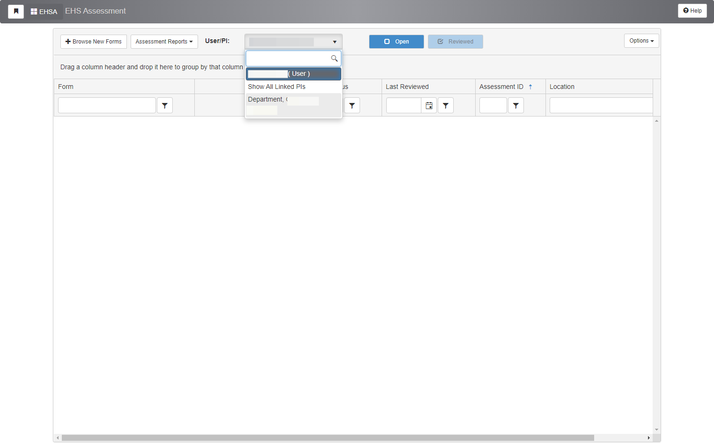Click the Assessment ID filter funnel
Screen dimensions: 714x446
516,105
